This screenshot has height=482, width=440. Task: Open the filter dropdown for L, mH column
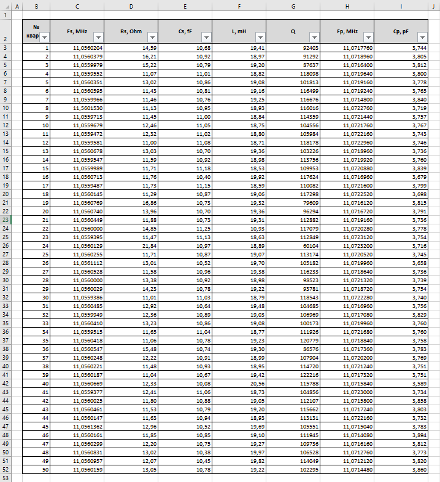(x=260, y=37)
